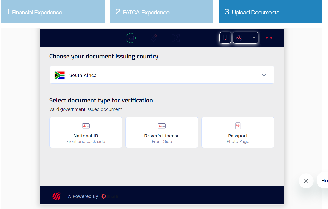Viewport: 328px width, 209px height.
Task: Choose Driver's License document type
Action: [162, 132]
